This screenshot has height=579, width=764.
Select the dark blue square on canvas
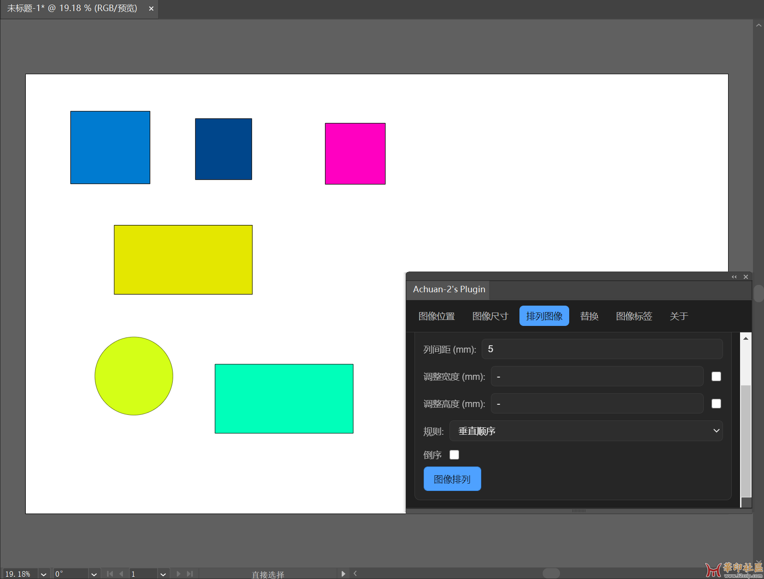tap(223, 149)
